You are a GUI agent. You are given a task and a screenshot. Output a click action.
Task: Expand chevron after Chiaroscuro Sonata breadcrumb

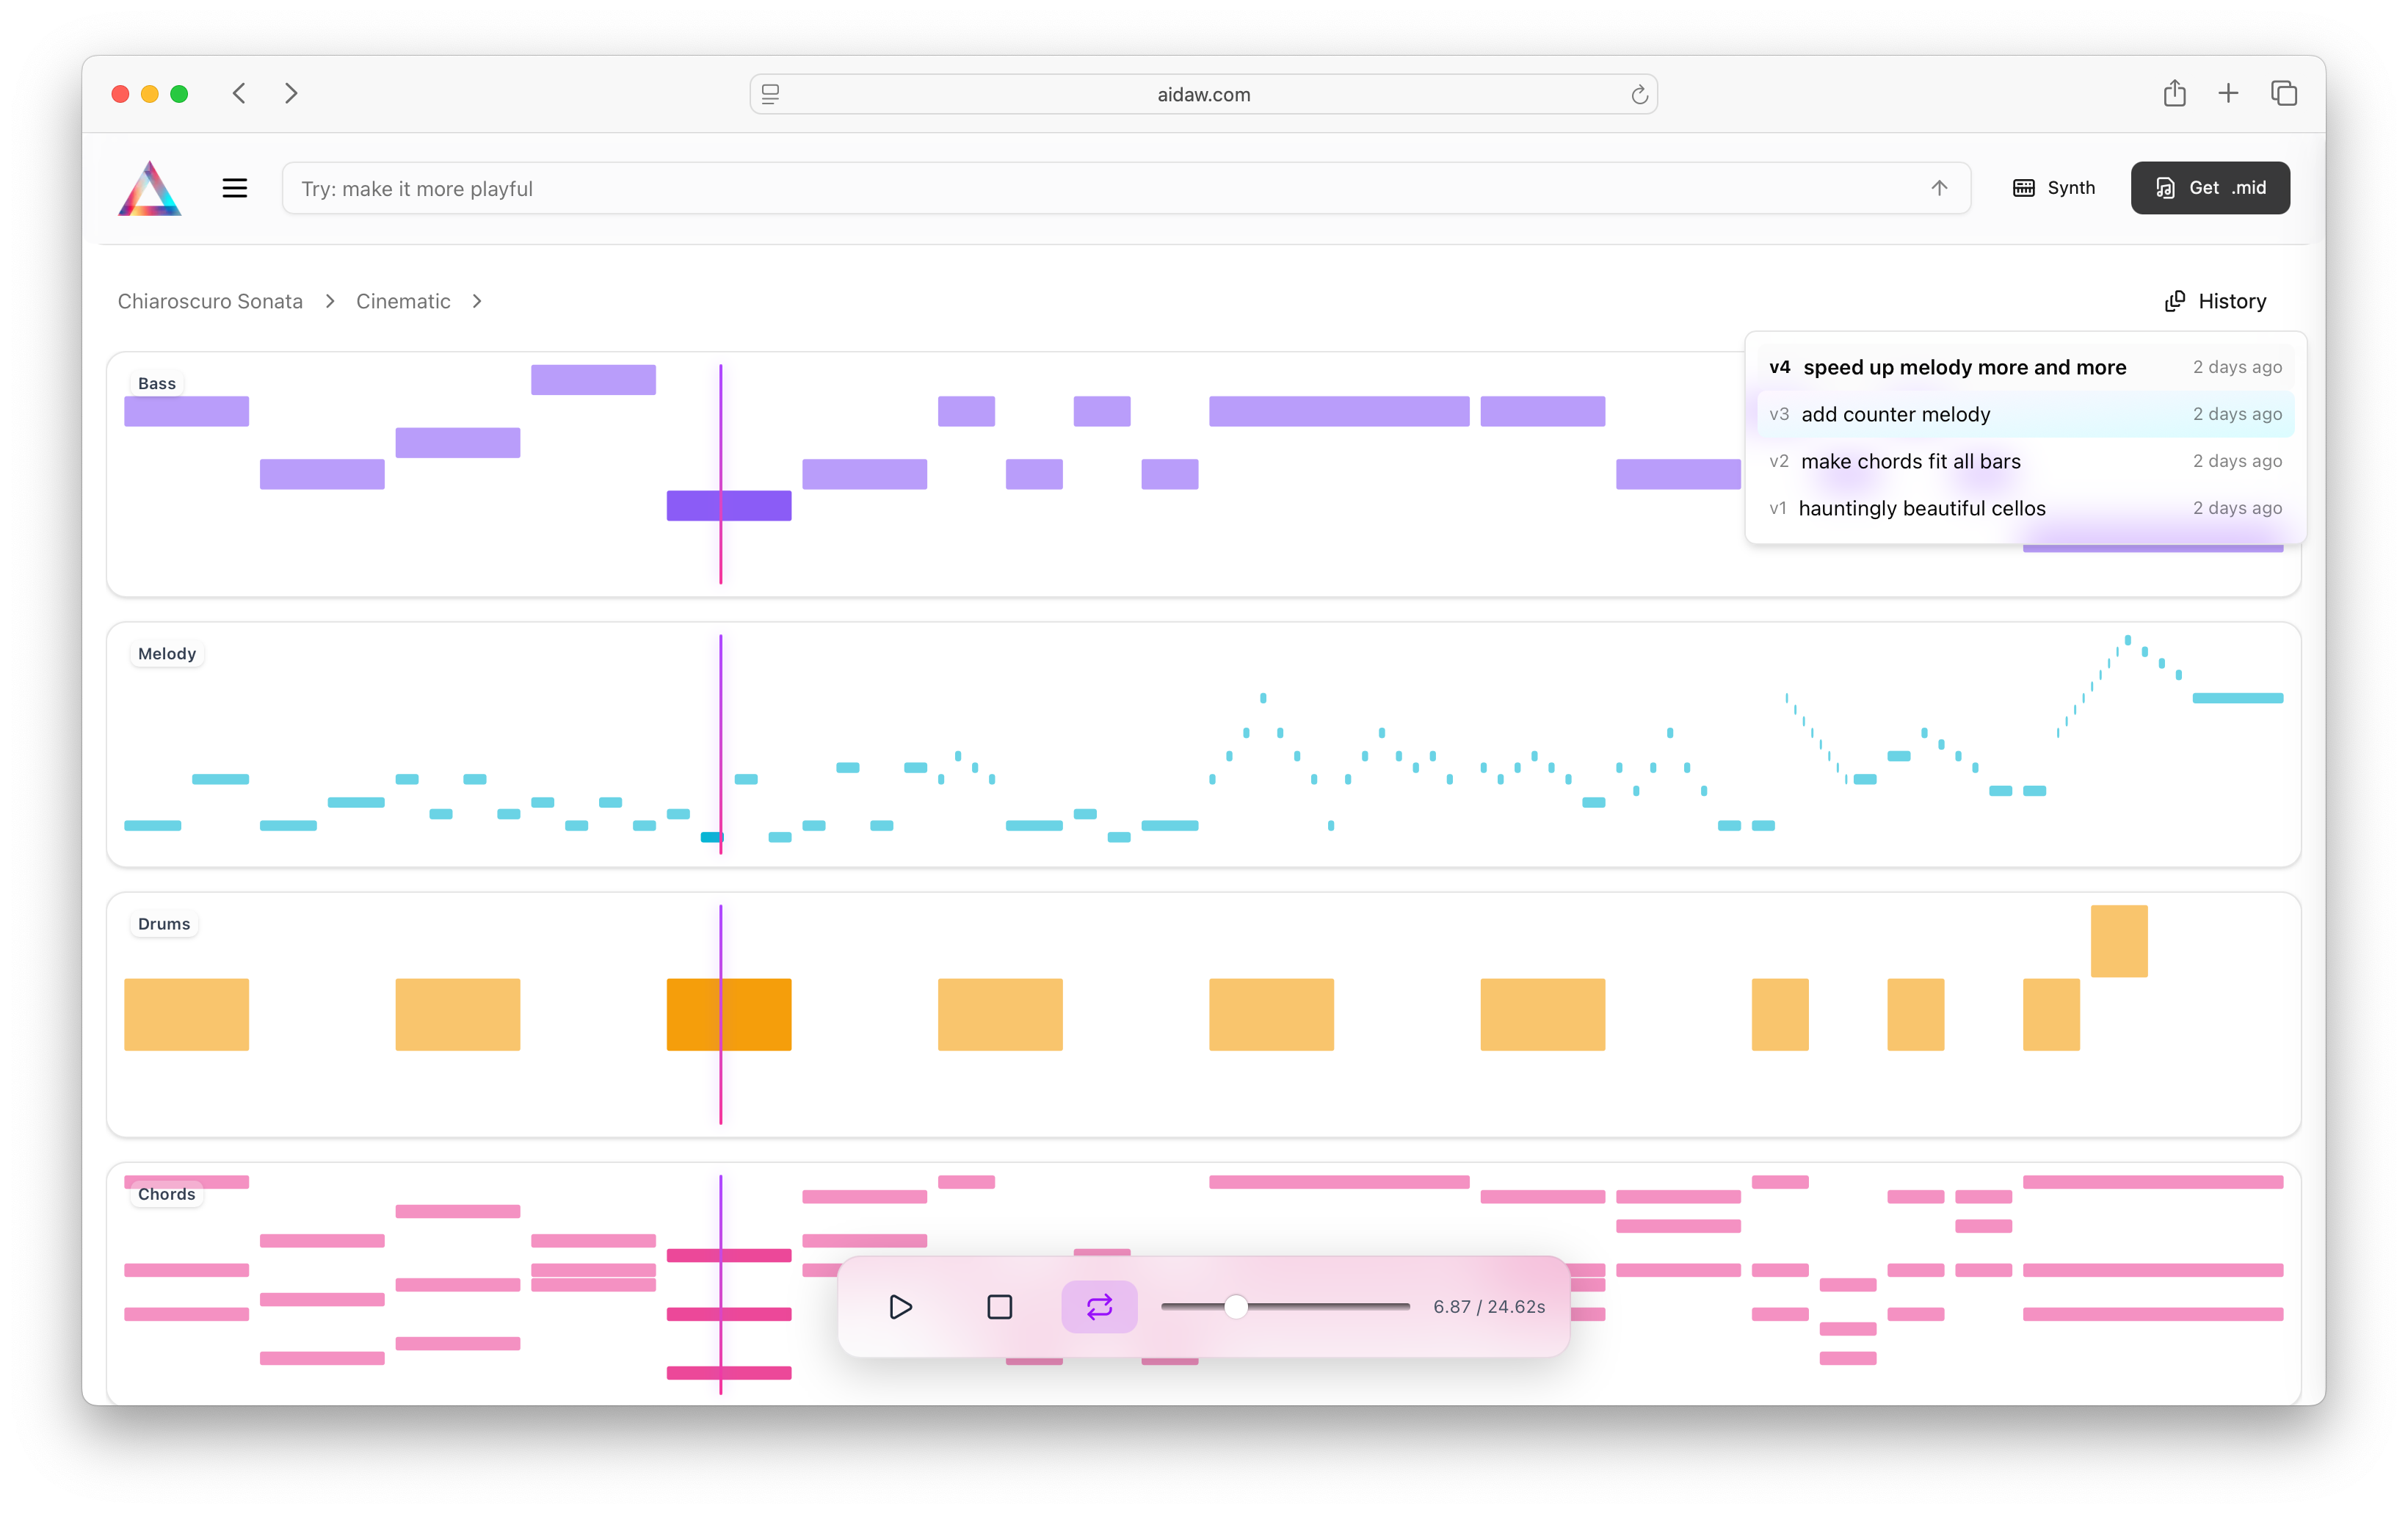[330, 301]
